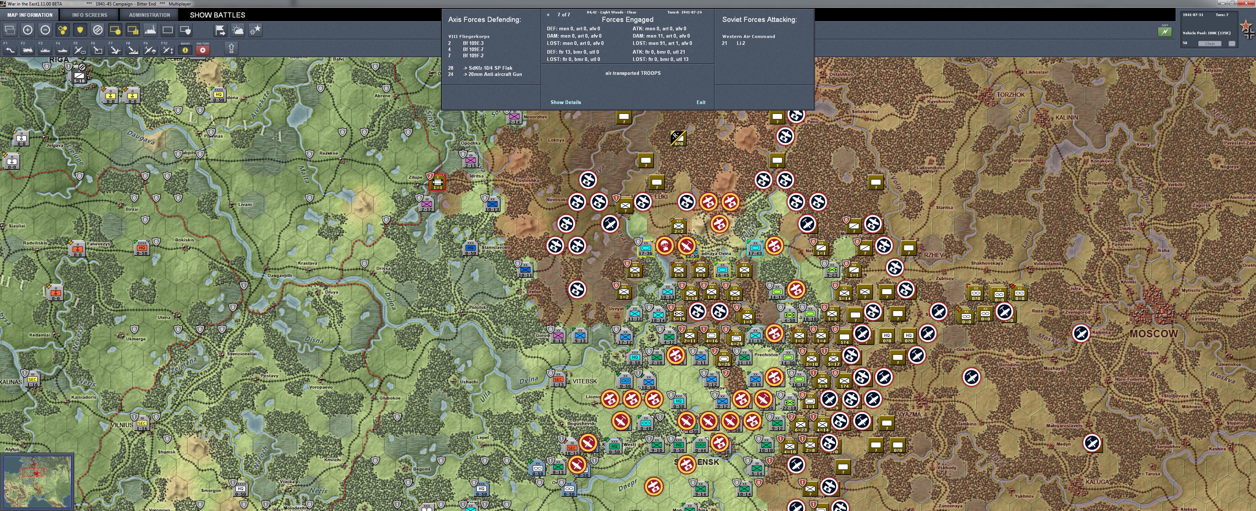This screenshot has width=1256, height=511.
Task: Click the VILNIUS city label
Action: click(x=122, y=425)
